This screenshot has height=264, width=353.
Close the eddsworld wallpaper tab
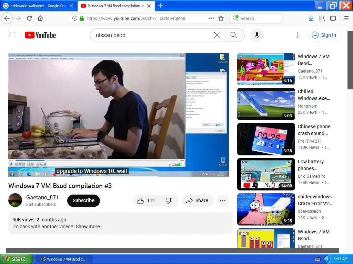coord(71,6)
